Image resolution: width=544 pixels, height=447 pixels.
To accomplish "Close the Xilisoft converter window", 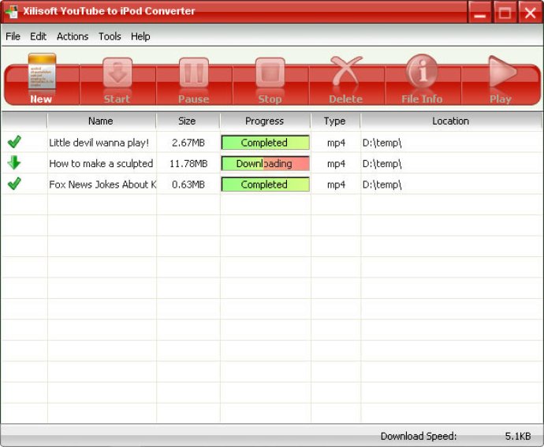I will pyautogui.click(x=530, y=13).
